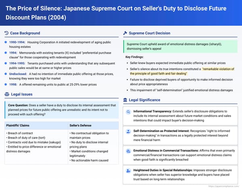242x190 pixels.
Task: Open the japancompliance.com link in the footer
Action: (223, 187)
